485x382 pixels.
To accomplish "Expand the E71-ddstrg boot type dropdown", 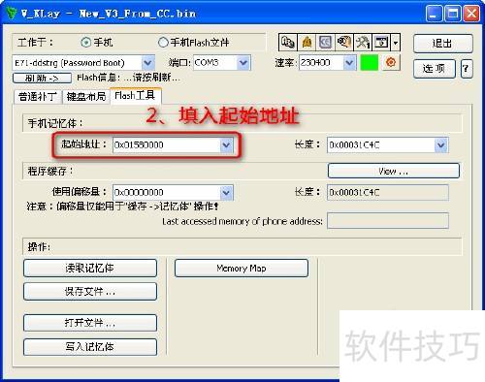I will tap(147, 63).
